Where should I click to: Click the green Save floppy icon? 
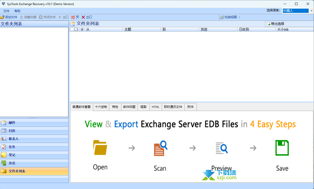coord(282,148)
